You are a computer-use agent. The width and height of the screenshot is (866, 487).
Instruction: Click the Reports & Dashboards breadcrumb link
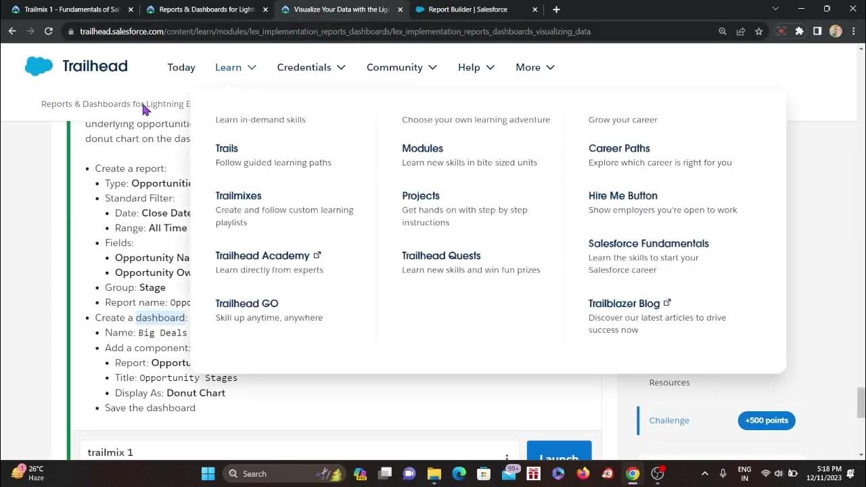[x=115, y=103]
